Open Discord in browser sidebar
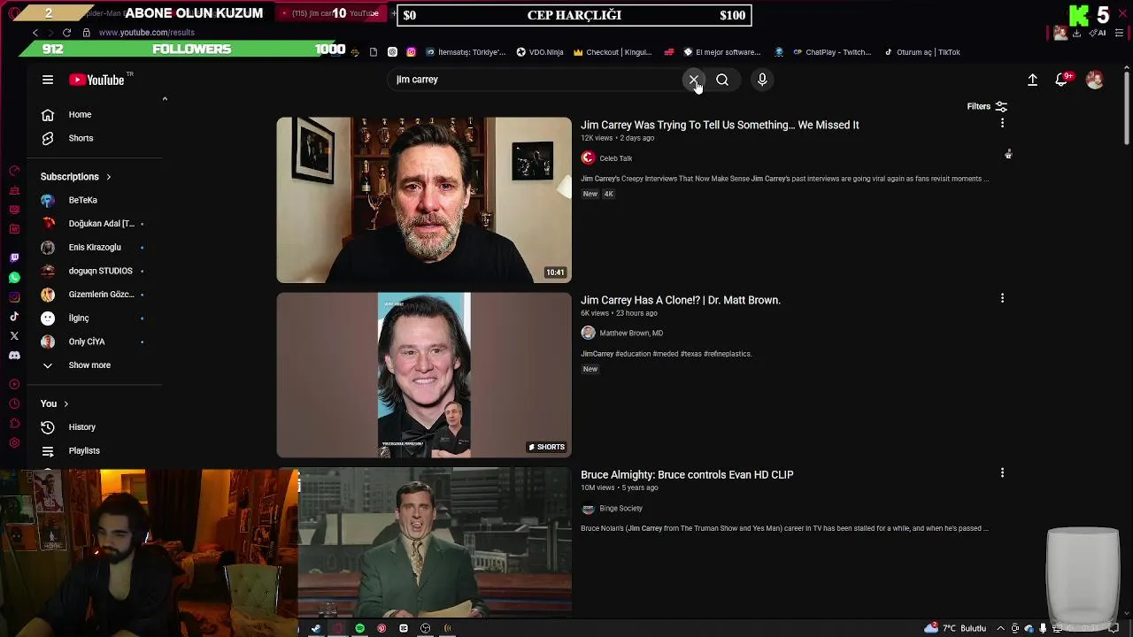The image size is (1133, 637). 14,356
